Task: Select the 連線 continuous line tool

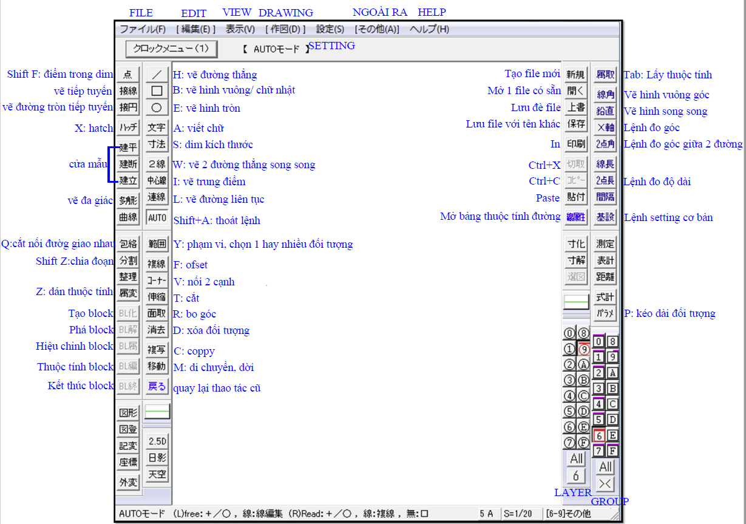Action: [x=157, y=197]
